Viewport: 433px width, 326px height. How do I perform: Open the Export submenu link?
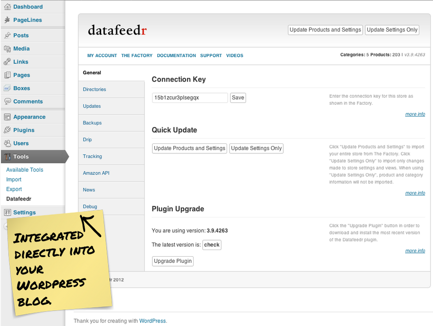coord(14,189)
